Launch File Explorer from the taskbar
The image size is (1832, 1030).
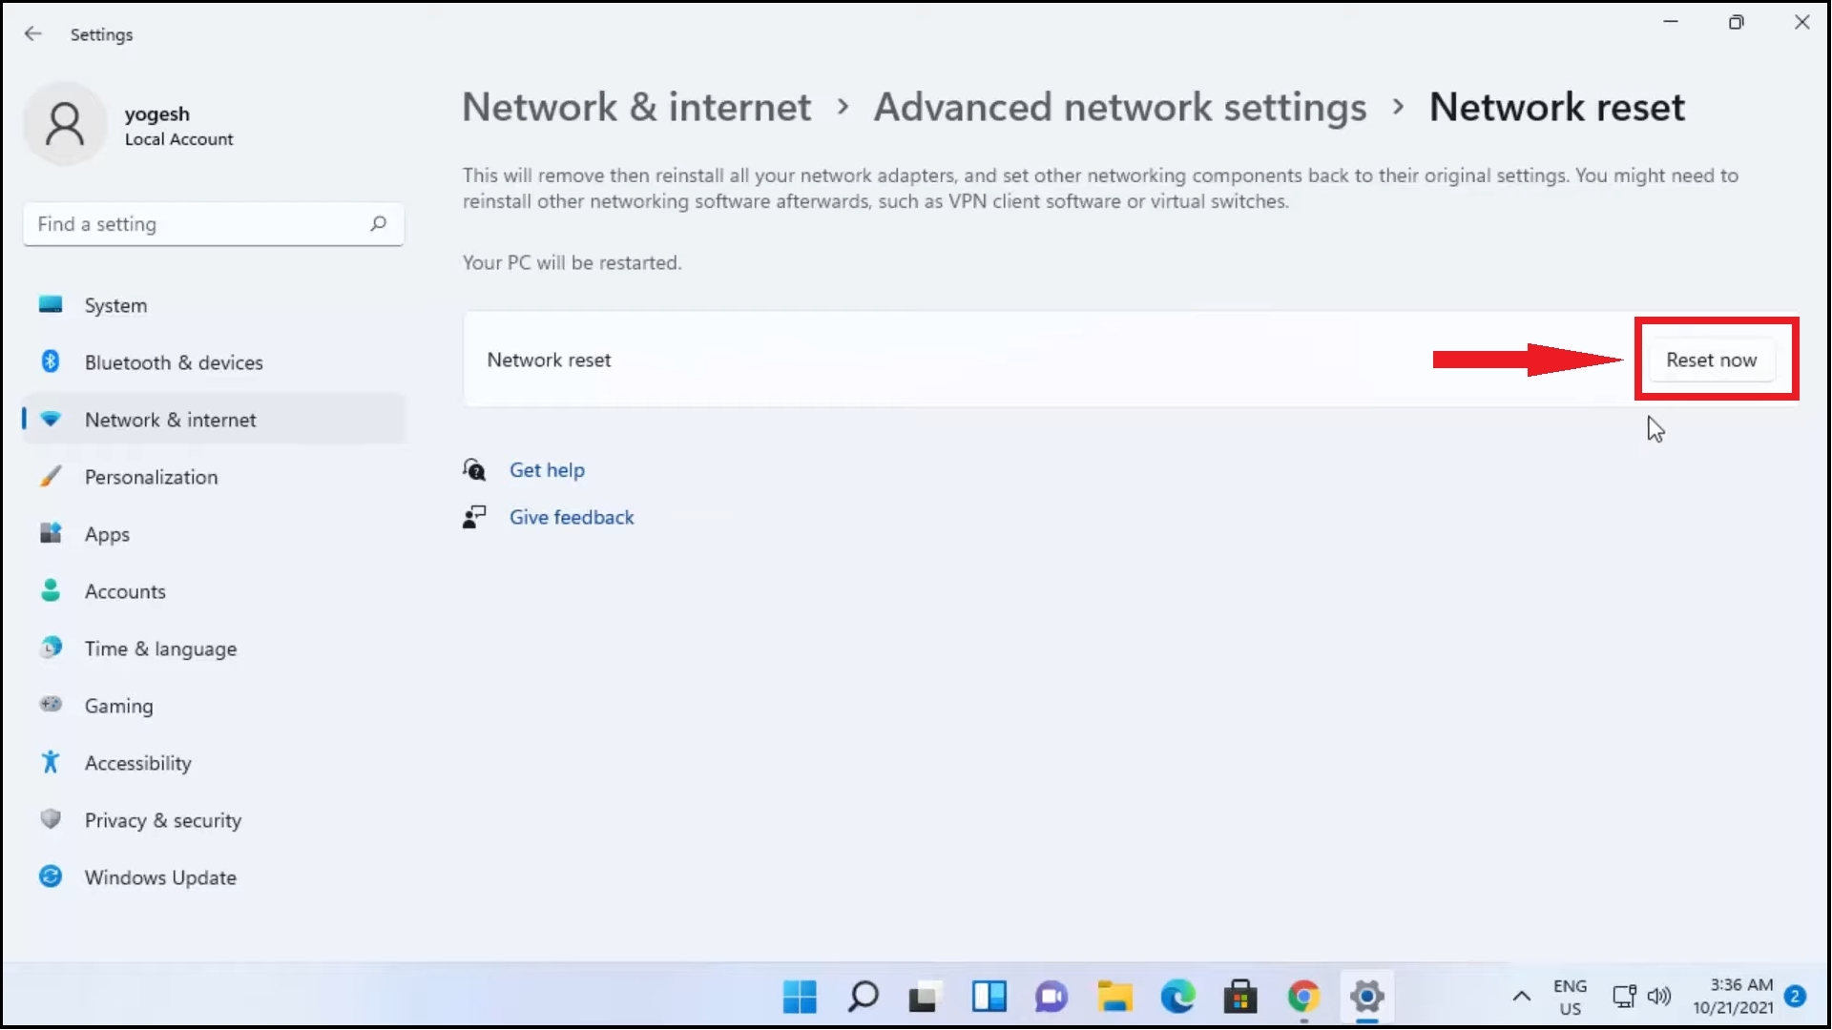tap(1114, 998)
